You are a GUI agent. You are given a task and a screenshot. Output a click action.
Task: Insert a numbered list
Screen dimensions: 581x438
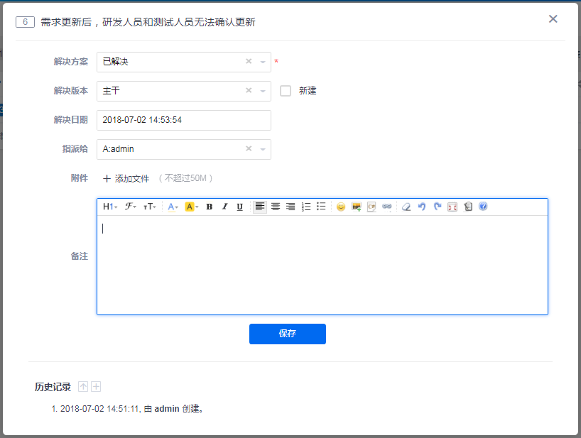[x=306, y=207]
